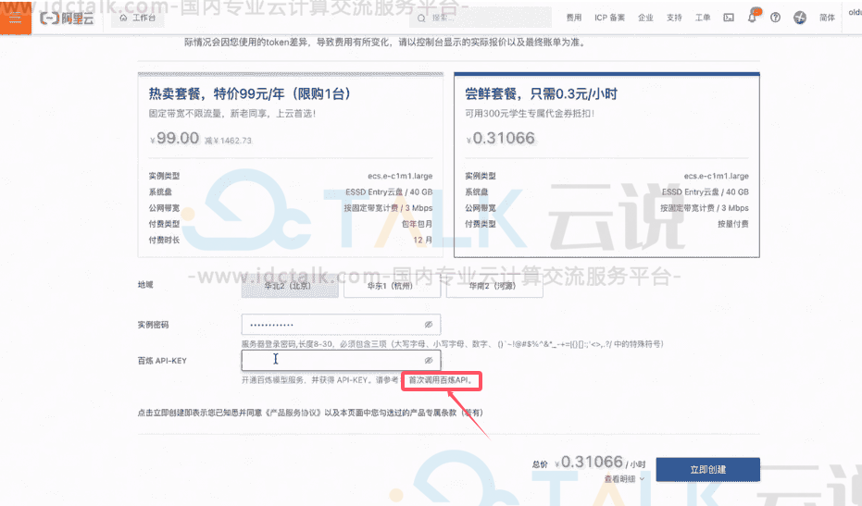
Task: Open the ICP 备案 menu
Action: point(609,18)
